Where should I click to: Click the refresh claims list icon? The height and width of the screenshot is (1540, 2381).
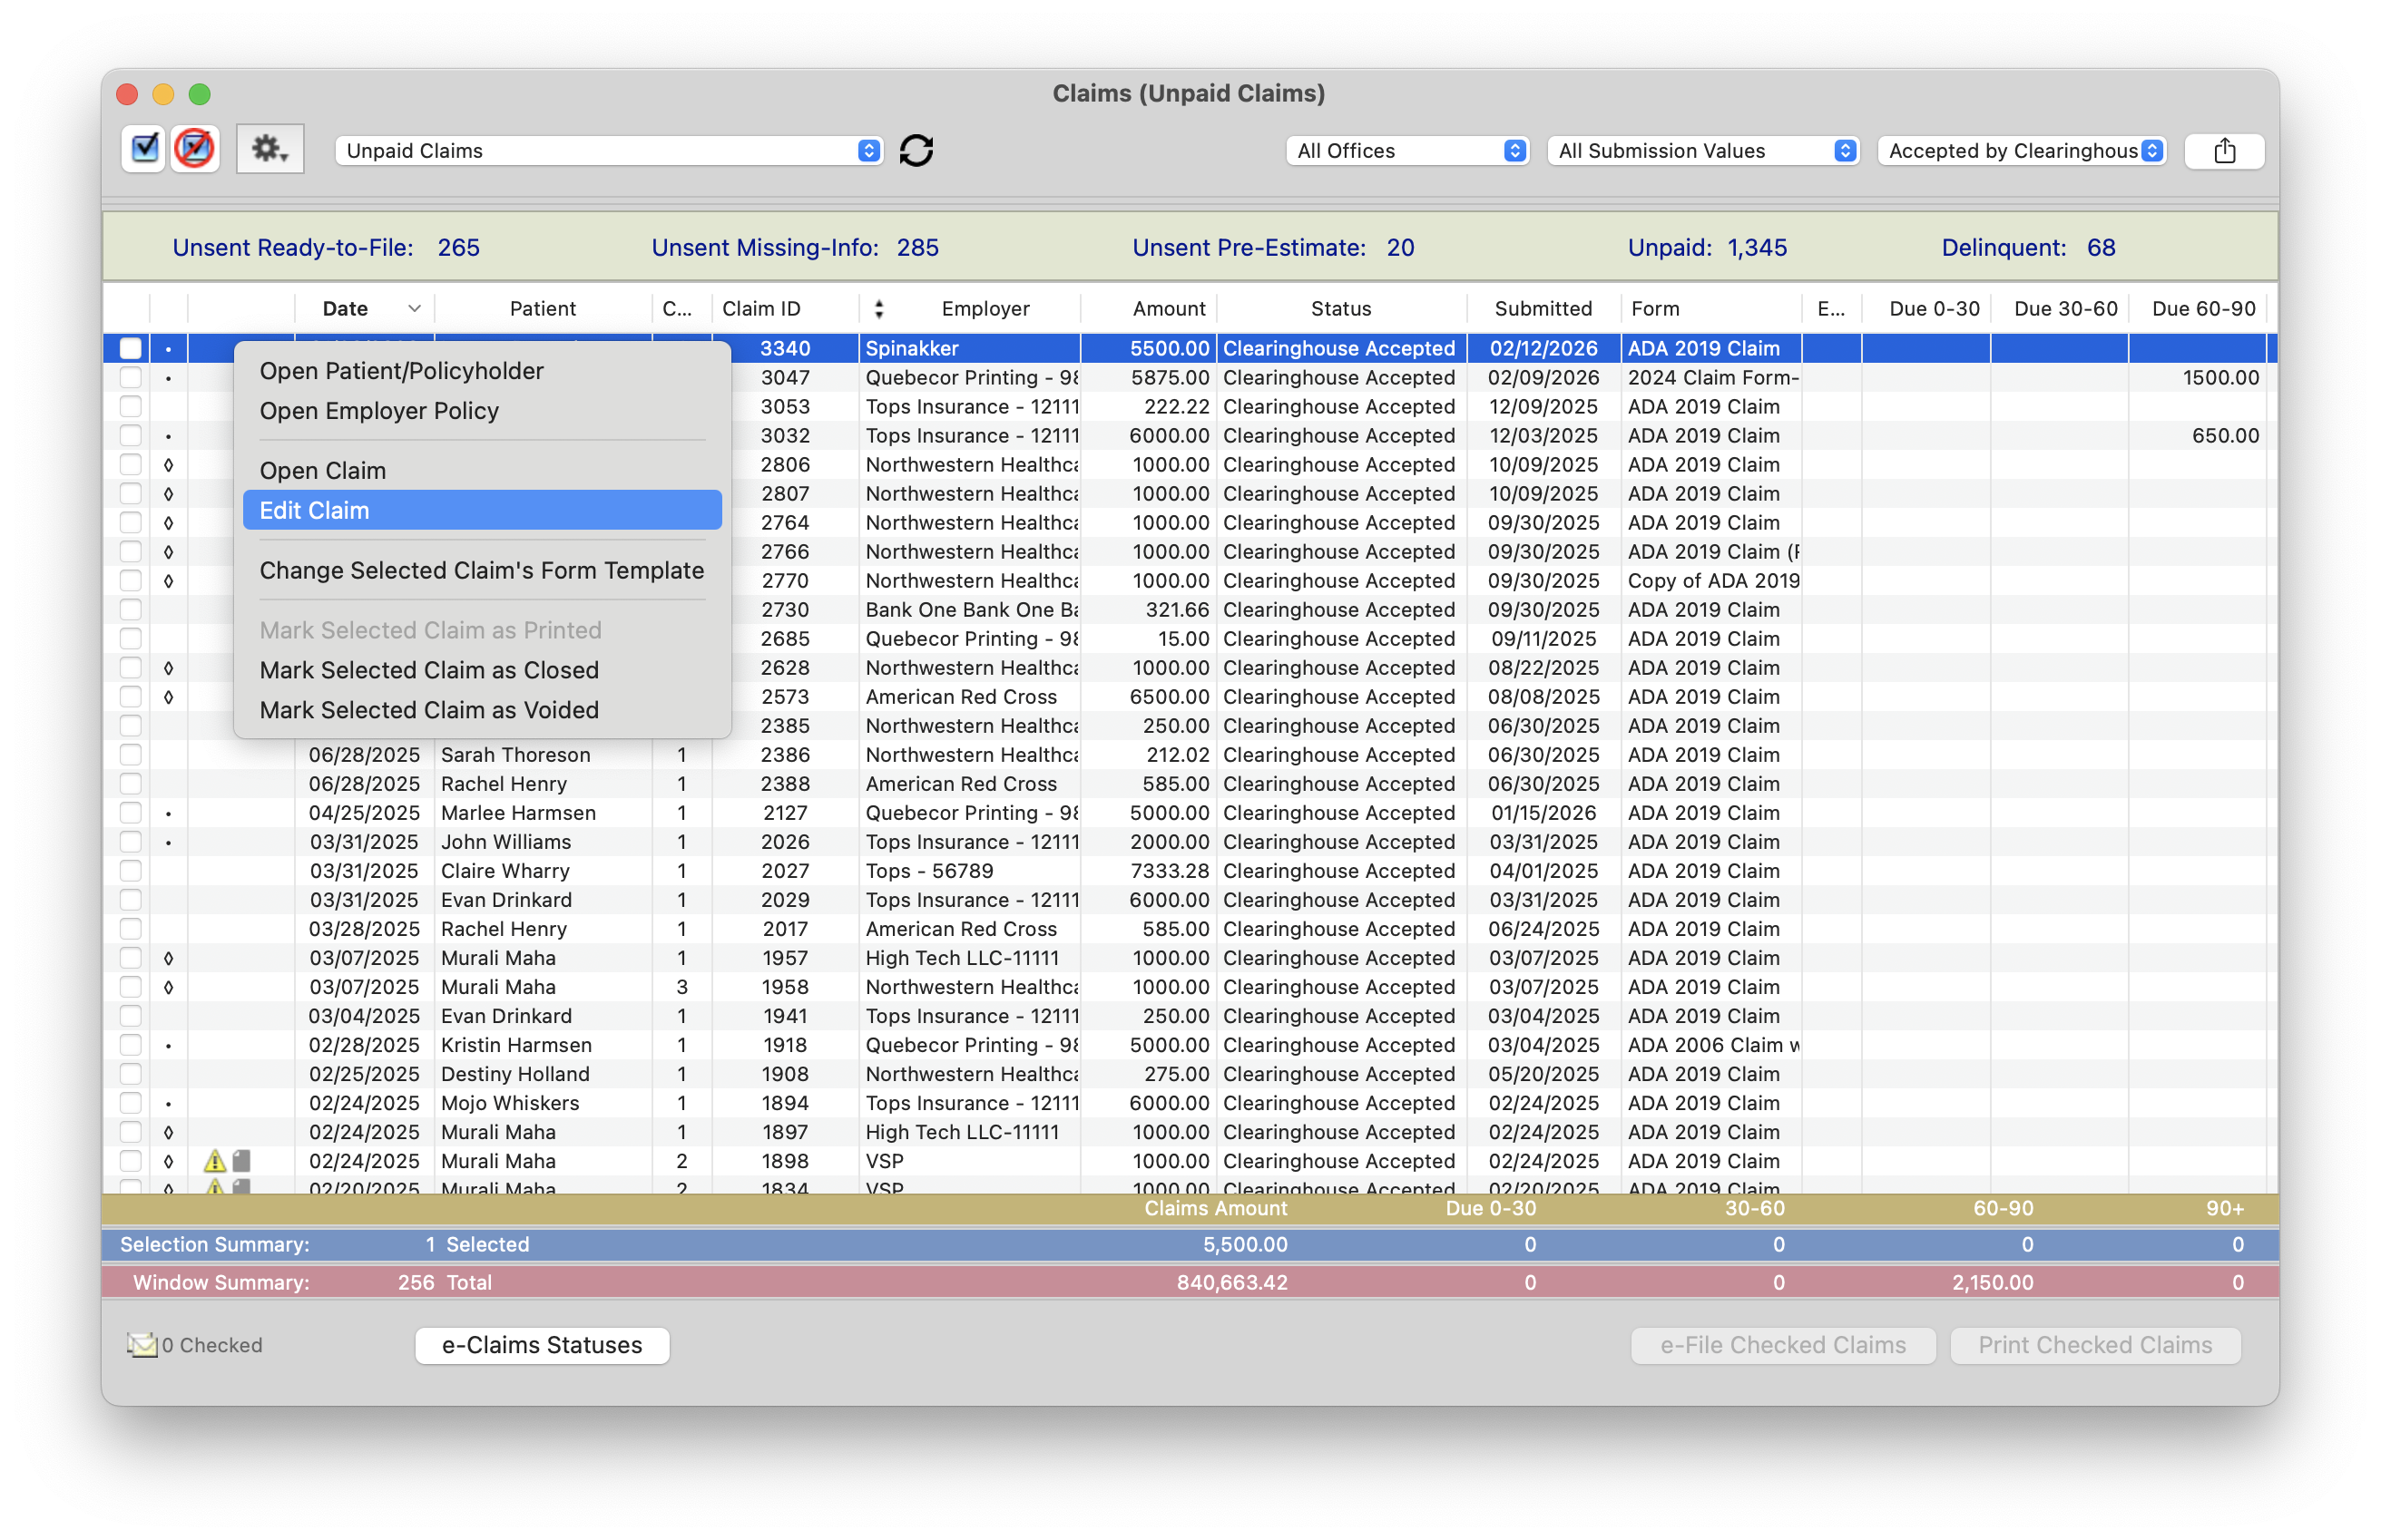pyautogui.click(x=916, y=151)
